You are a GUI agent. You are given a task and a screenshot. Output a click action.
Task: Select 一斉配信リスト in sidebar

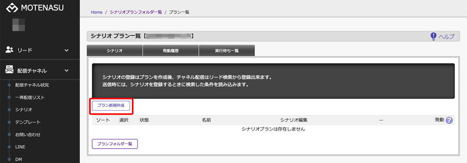(x=30, y=97)
